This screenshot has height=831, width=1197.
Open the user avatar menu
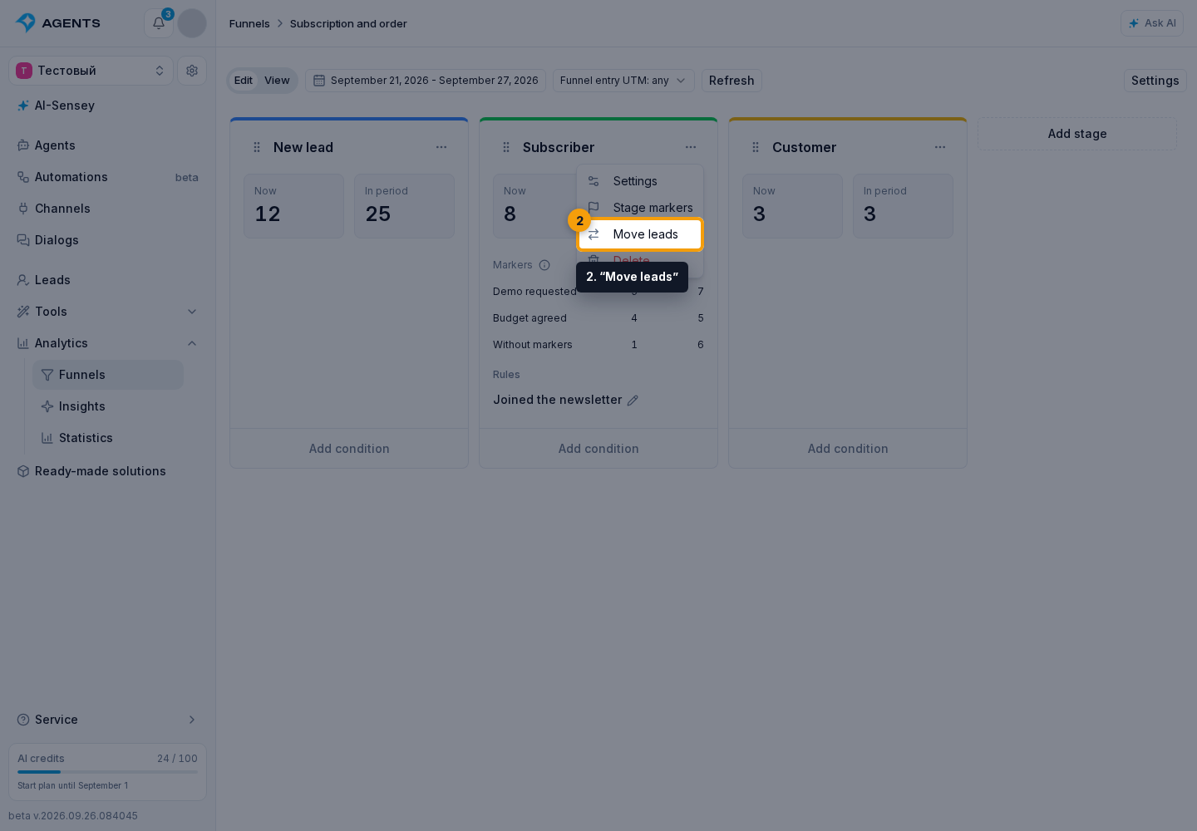point(192,23)
